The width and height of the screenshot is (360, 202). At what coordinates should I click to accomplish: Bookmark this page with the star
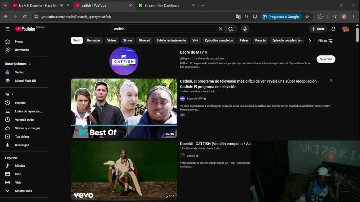[x=307, y=17]
